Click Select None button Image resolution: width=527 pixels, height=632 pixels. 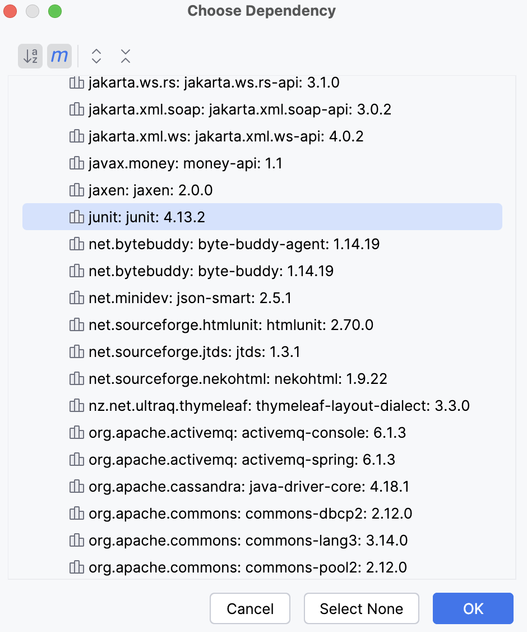click(x=362, y=609)
